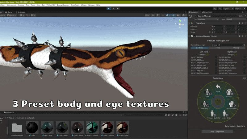Toggle the Scale constrain proportions link
Screen dimensions: 247x139
(x=210, y=32)
